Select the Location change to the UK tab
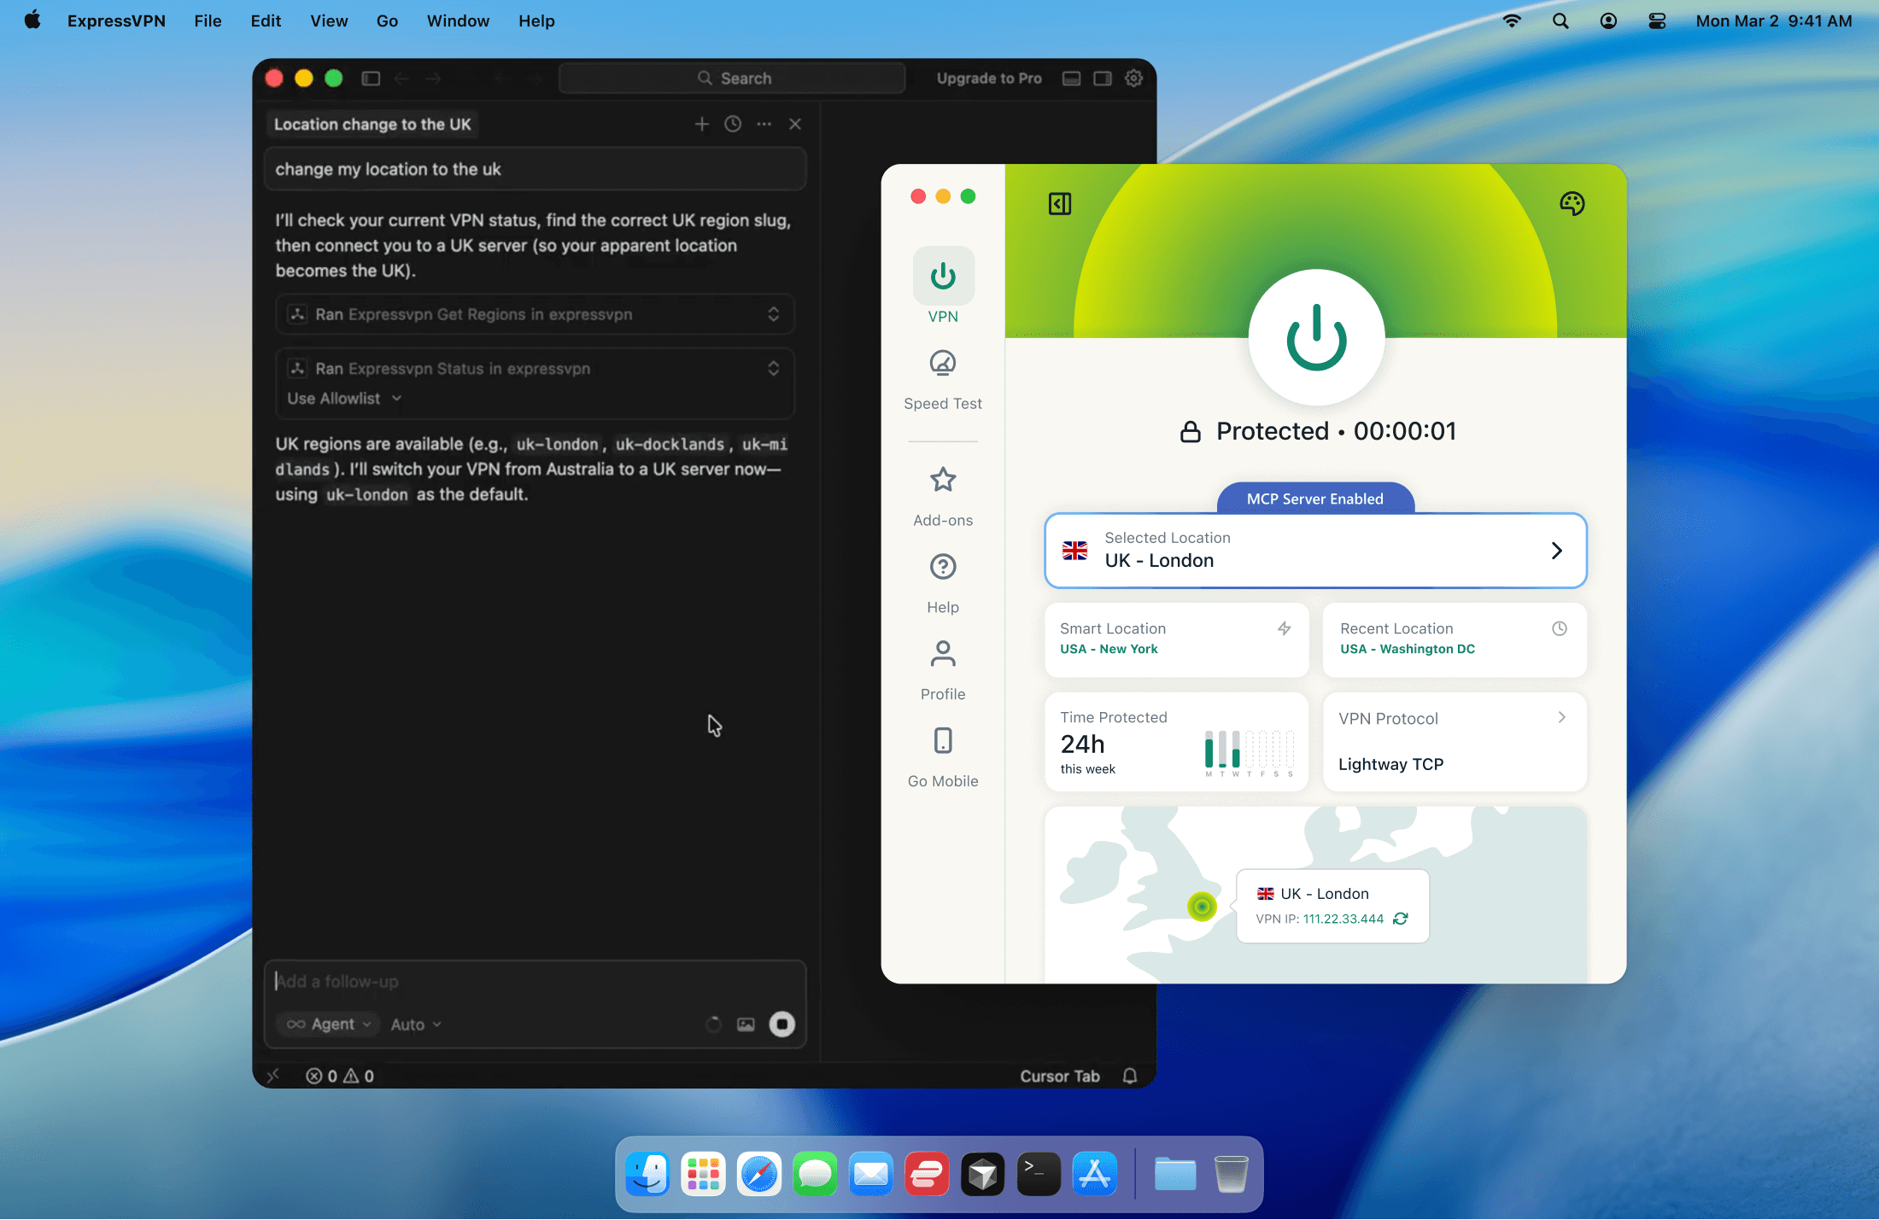Screen dimensions: 1879x1220 point(372,125)
